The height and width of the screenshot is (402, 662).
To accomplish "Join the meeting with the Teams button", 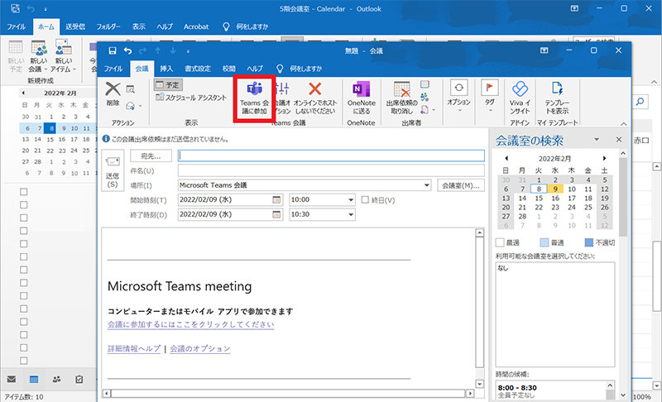I will tap(254, 98).
